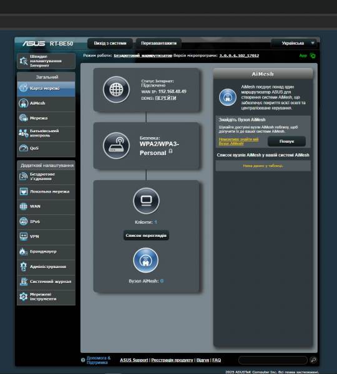Viewport: 337px width, 374px height.
Task: Click the RT-BE50 model name
Action: click(x=61, y=44)
